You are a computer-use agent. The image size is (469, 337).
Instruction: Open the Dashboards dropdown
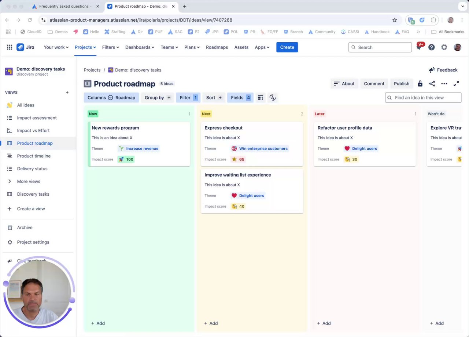point(140,47)
